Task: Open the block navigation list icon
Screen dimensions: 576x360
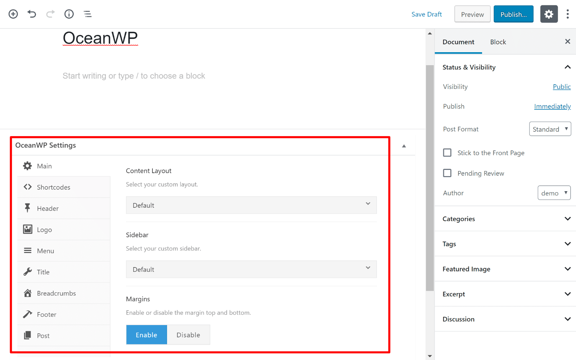Action: point(87,14)
